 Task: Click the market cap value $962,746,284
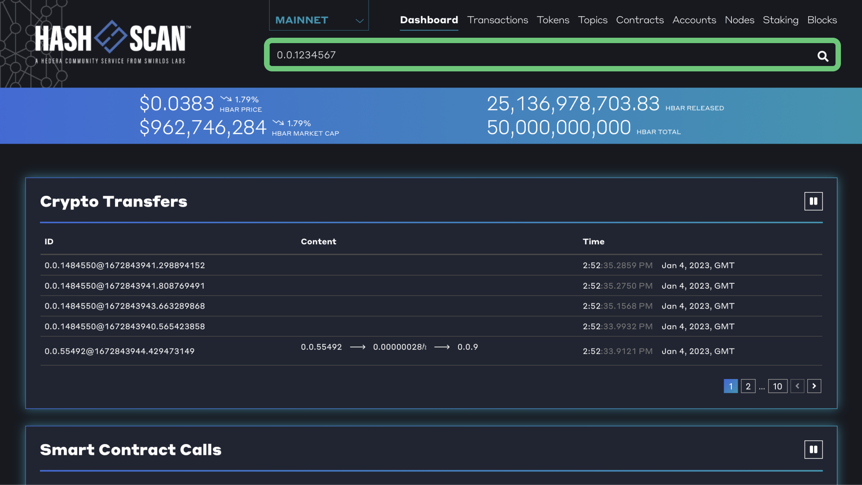coord(203,128)
